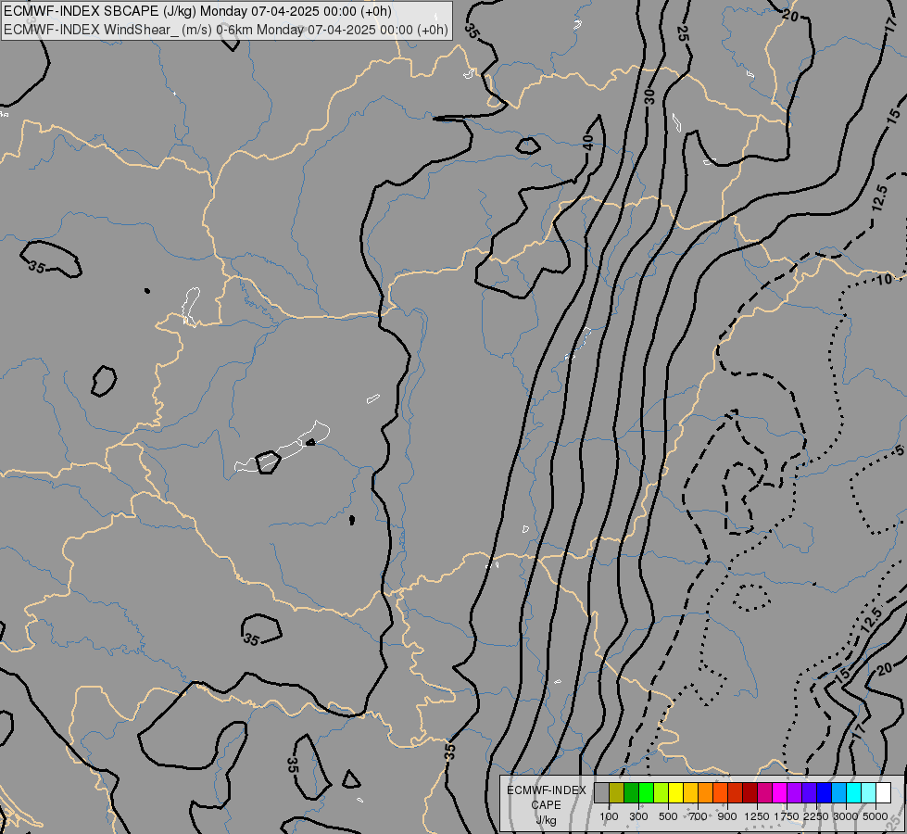Select the bright magenta legend swatch
This screenshot has height=834, width=907.
[779, 792]
